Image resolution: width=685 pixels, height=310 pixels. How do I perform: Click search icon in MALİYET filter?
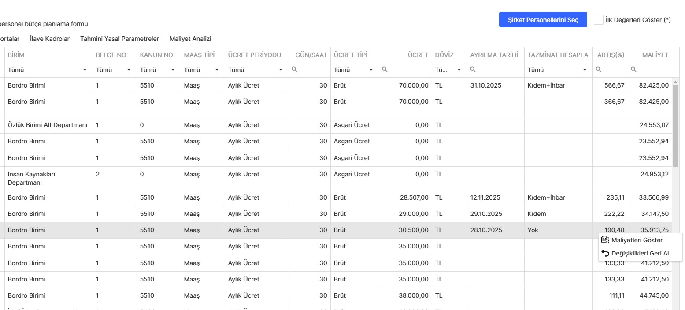633,69
